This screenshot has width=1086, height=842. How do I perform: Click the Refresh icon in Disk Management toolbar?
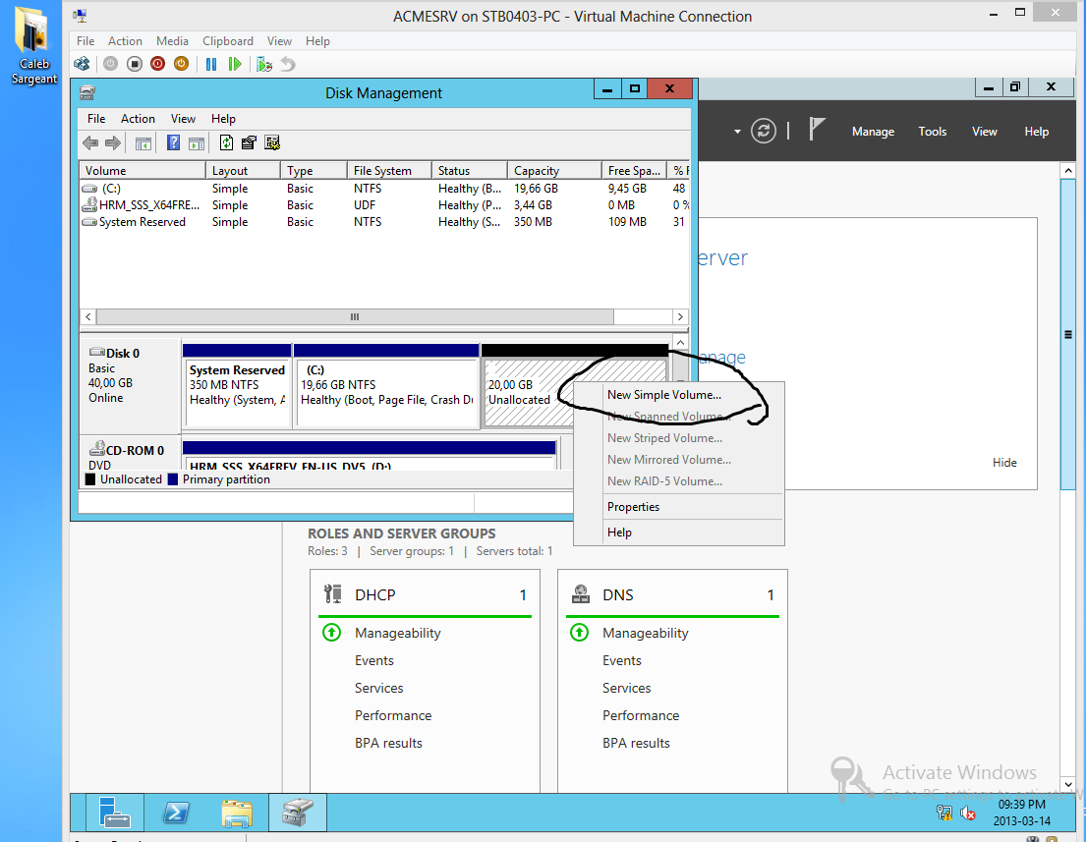click(226, 143)
